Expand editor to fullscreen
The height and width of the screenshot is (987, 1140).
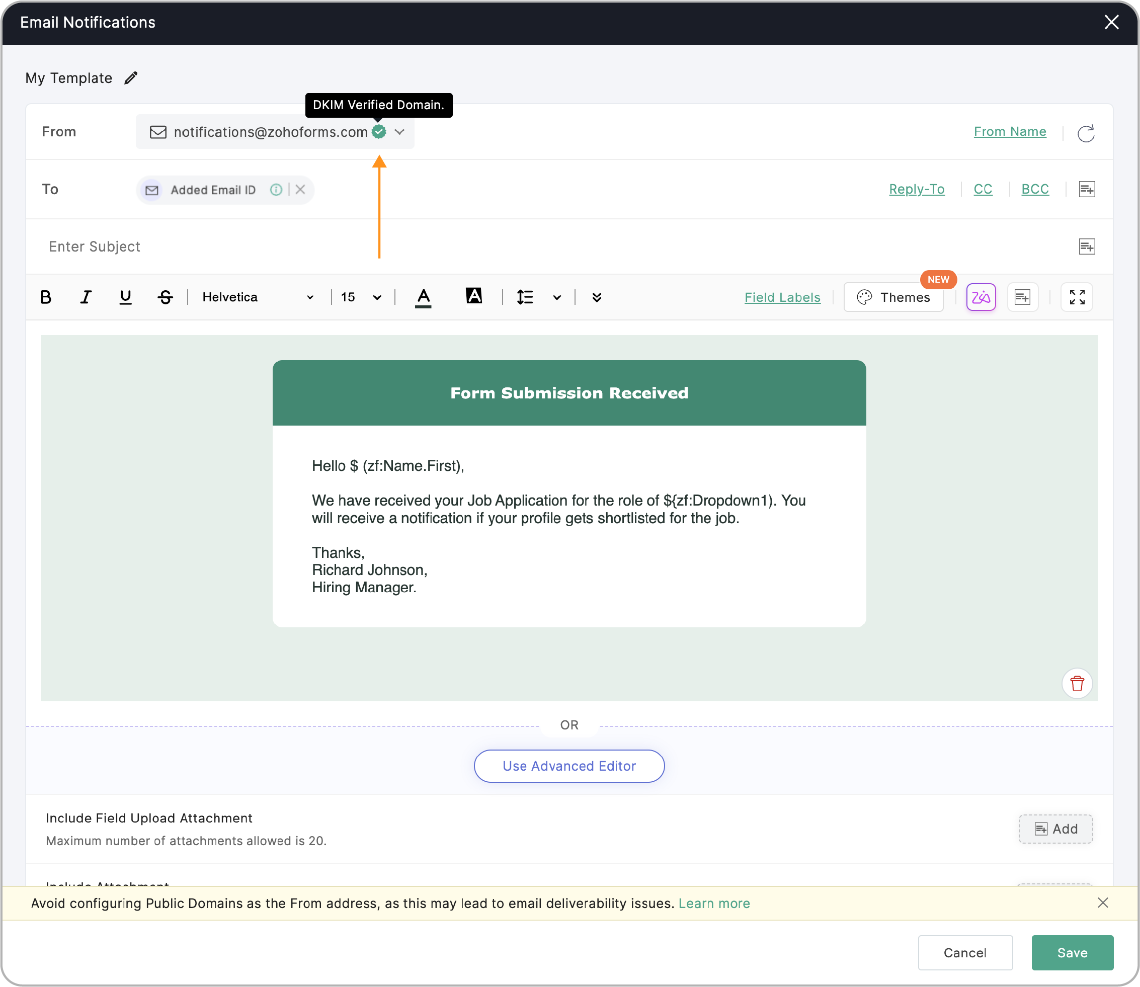1077,297
